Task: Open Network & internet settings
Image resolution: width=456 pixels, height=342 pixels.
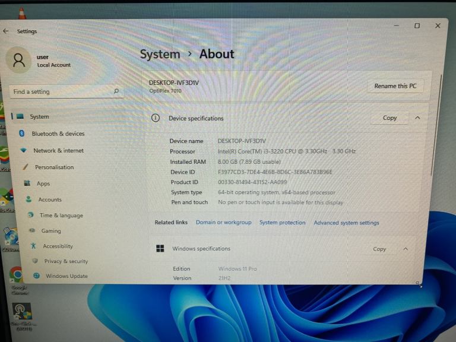Action: pos(58,151)
